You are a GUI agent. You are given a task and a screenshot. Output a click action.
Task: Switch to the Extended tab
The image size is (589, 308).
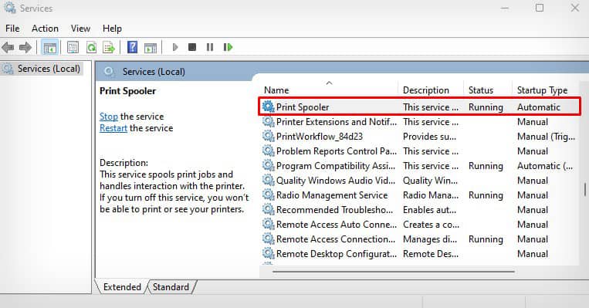(122, 287)
